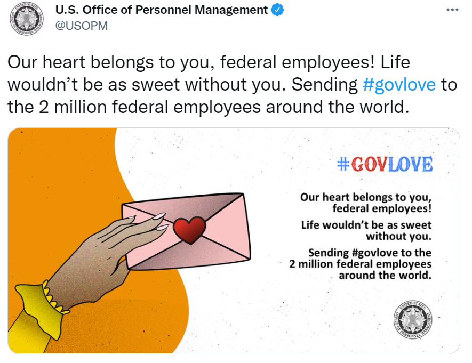
Task: Click the red-and-blue #GOVLOVE heading in image
Action: [385, 165]
